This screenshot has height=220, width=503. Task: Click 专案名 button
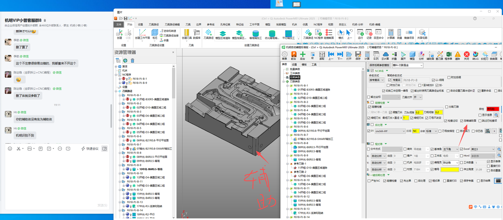point(397,80)
